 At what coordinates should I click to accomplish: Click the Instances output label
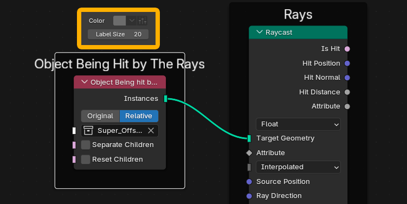pos(141,99)
